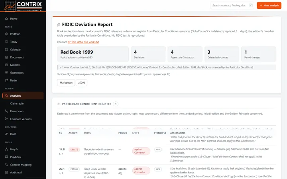Click the Analyses magnifier icon
Screen dimensions: 287x179
(6, 95)
